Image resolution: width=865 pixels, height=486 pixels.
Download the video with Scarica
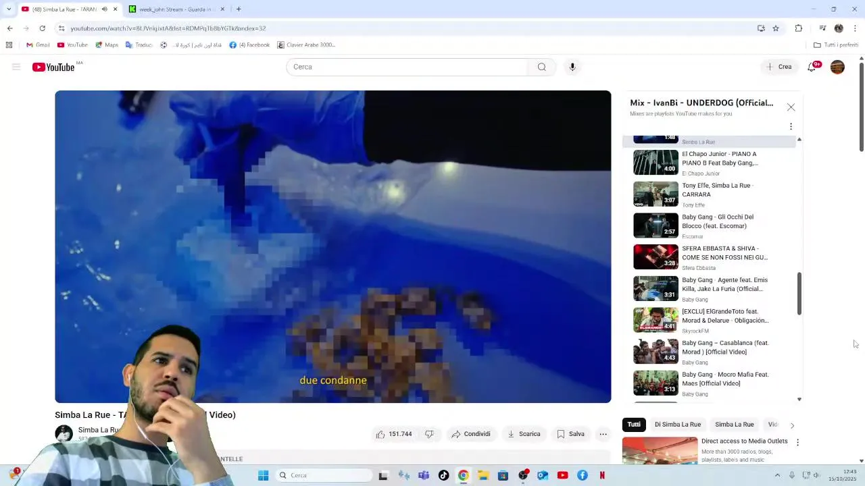point(524,434)
